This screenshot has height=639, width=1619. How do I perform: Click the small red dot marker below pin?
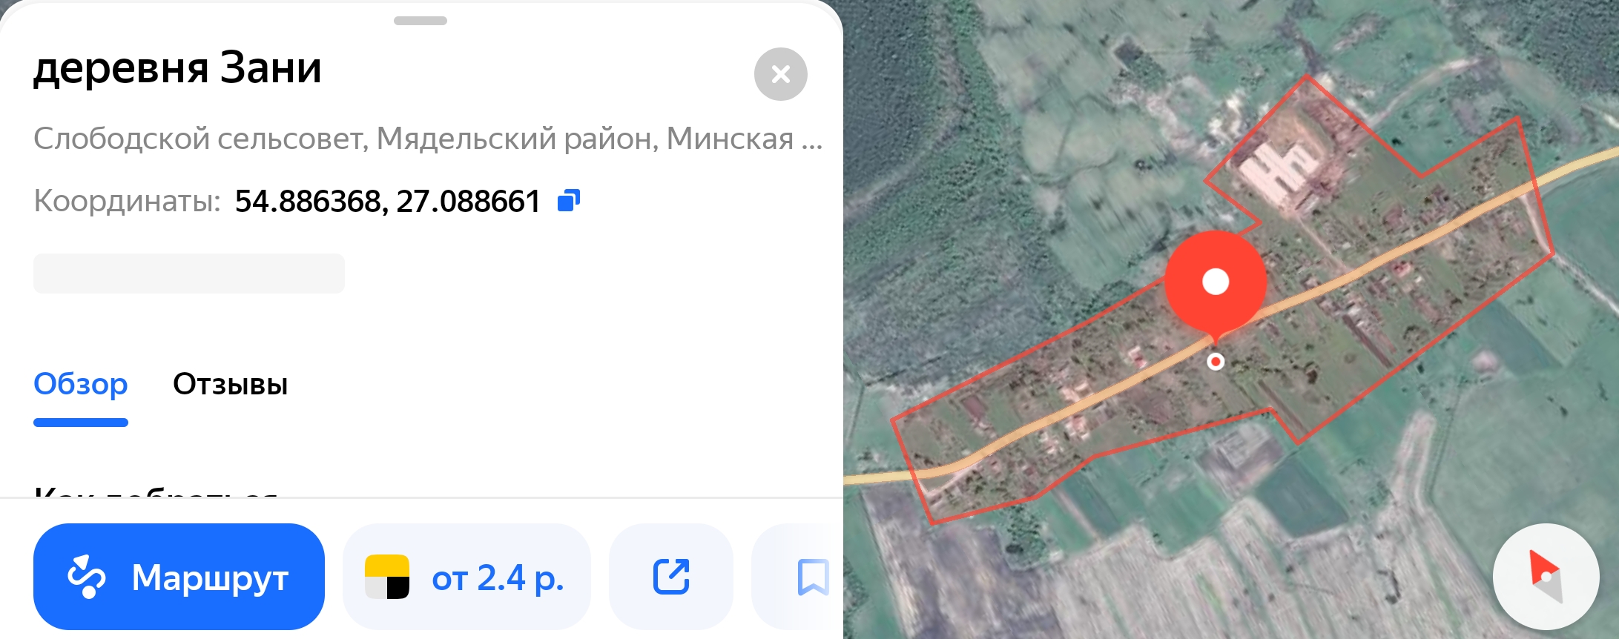[1216, 362]
